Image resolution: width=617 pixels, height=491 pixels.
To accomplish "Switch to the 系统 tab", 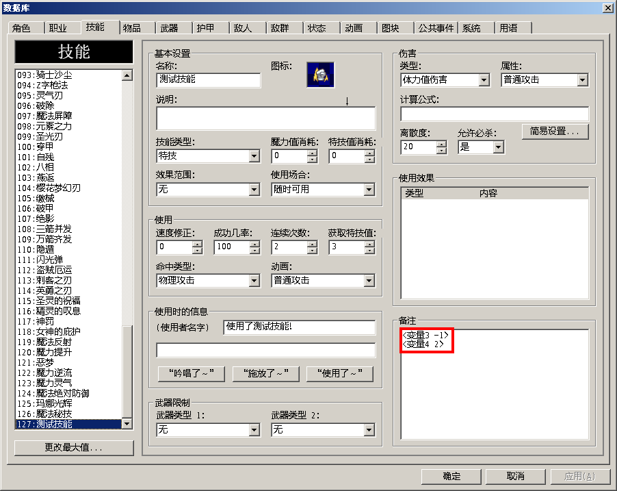I will (475, 28).
